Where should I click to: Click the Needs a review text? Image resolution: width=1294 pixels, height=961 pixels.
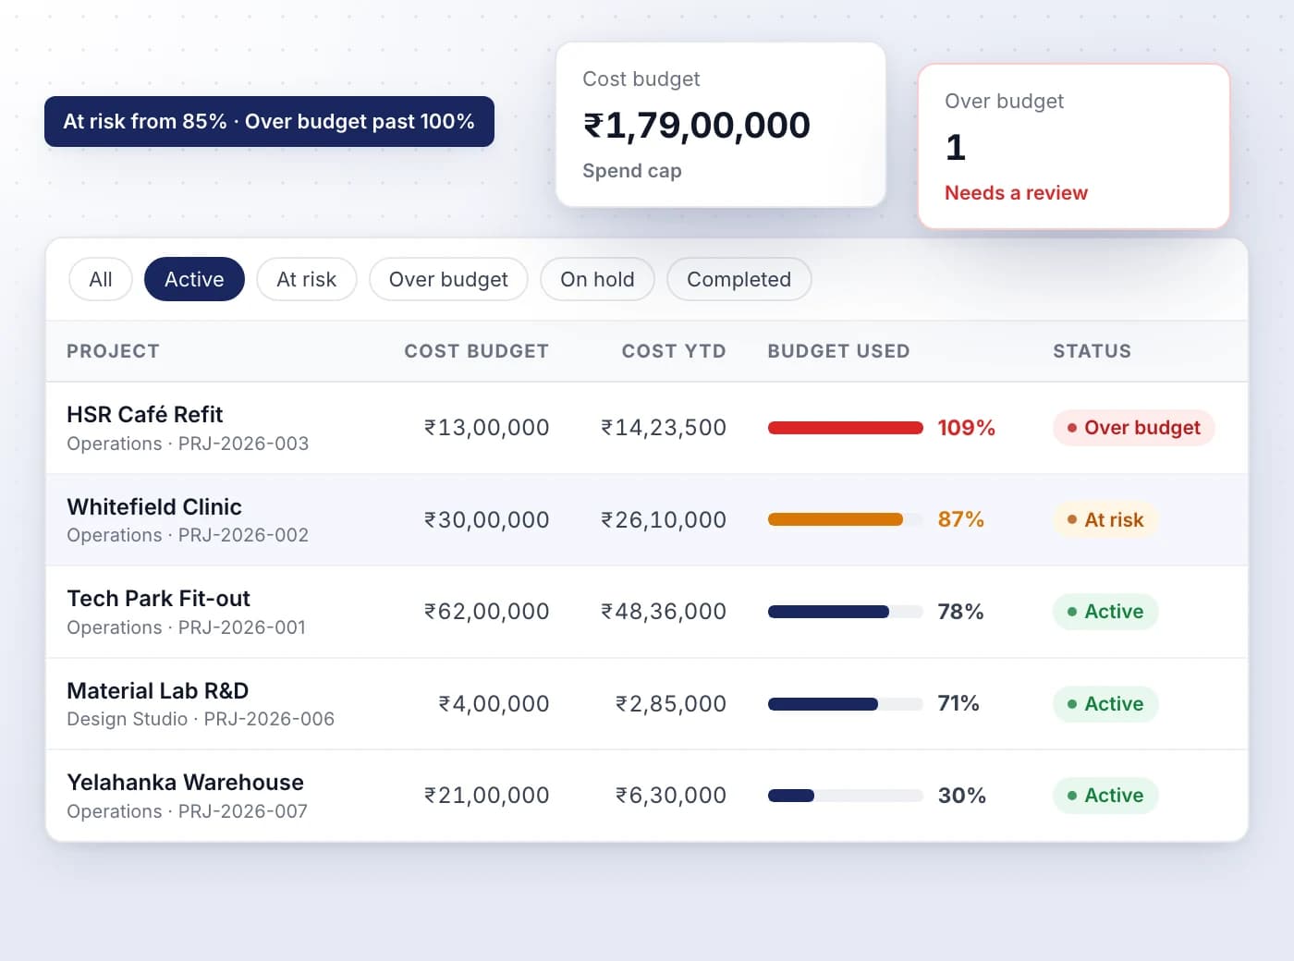[1016, 193]
